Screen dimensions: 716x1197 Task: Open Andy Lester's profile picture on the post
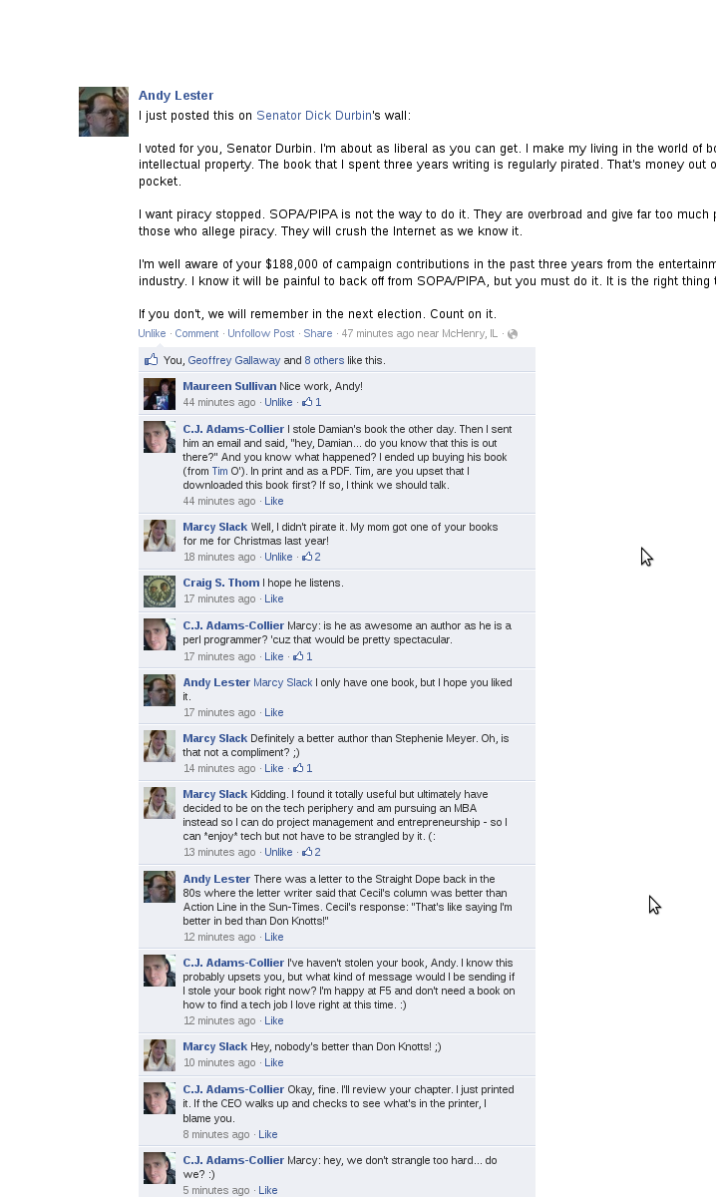pyautogui.click(x=104, y=112)
